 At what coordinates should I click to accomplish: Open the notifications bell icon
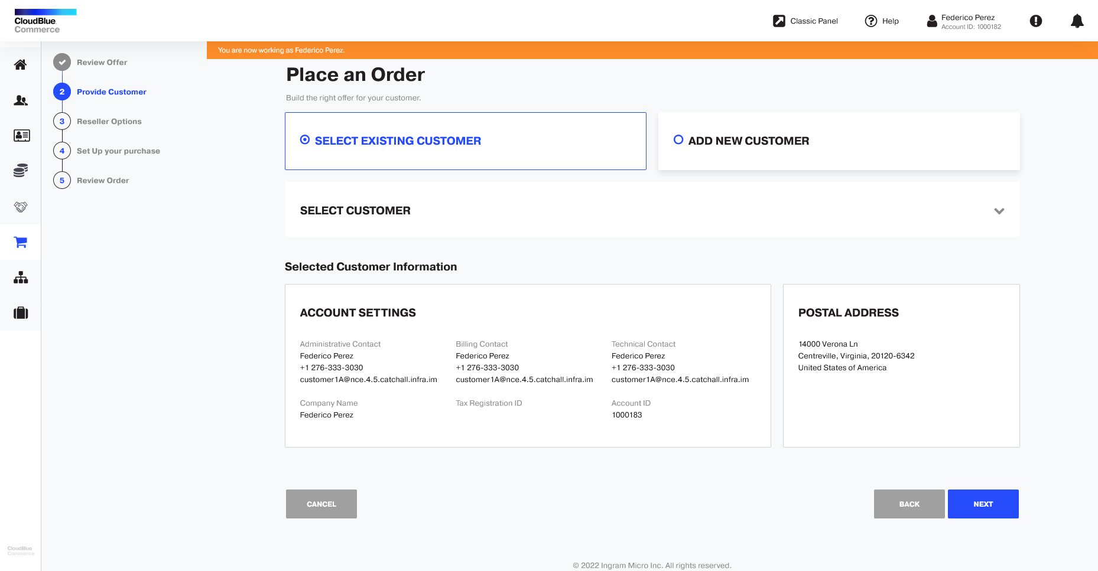pyautogui.click(x=1077, y=21)
